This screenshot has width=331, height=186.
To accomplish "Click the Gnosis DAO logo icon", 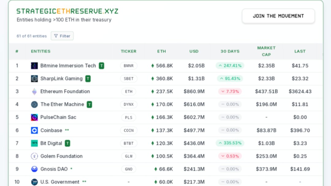I will coord(34,169).
